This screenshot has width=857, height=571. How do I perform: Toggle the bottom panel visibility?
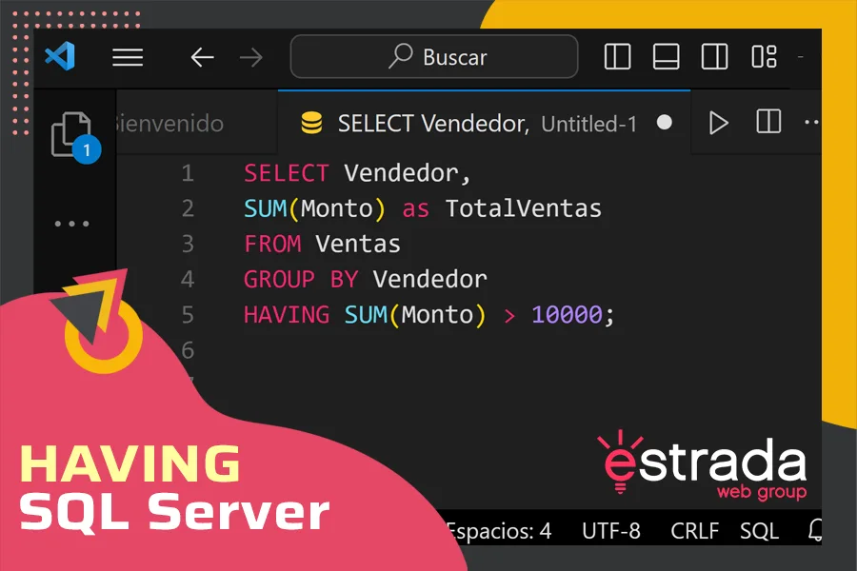(666, 57)
